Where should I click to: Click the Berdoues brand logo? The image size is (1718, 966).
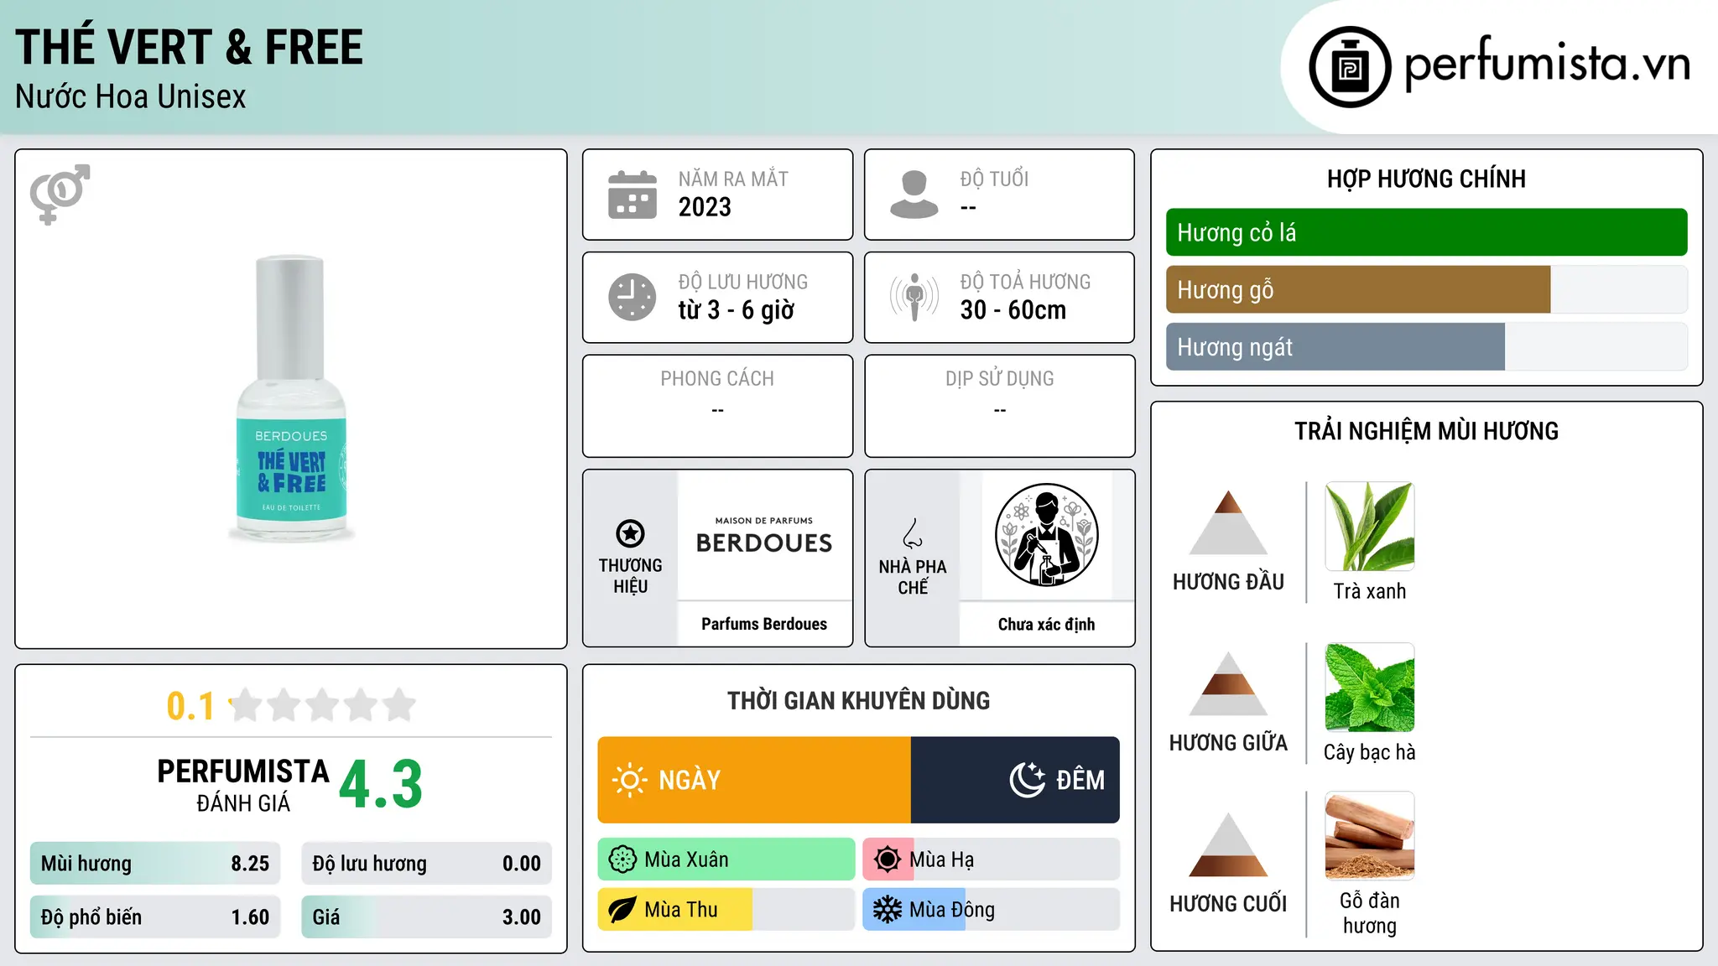[764, 536]
